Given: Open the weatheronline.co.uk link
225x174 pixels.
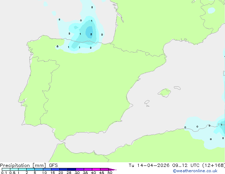Looking at the screenshot, I should (195, 171).
